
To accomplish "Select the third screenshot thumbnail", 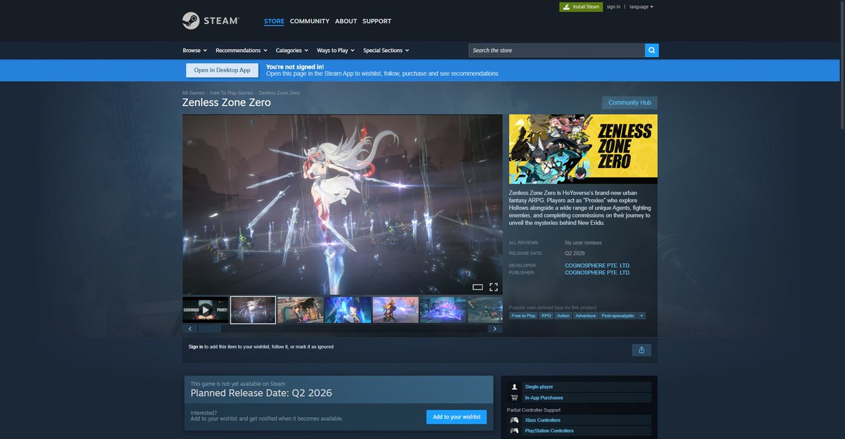I will point(301,310).
